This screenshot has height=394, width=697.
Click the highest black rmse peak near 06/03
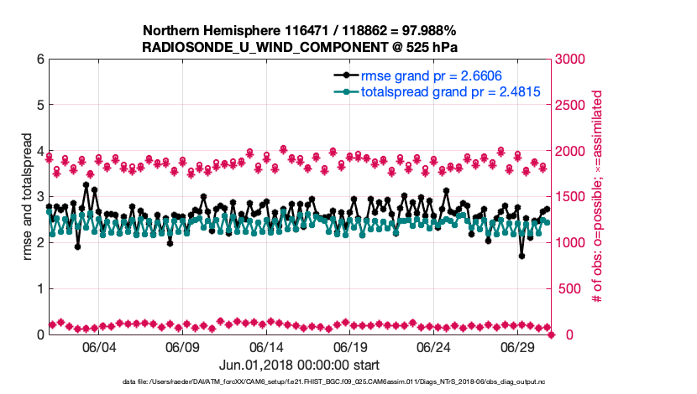click(86, 184)
